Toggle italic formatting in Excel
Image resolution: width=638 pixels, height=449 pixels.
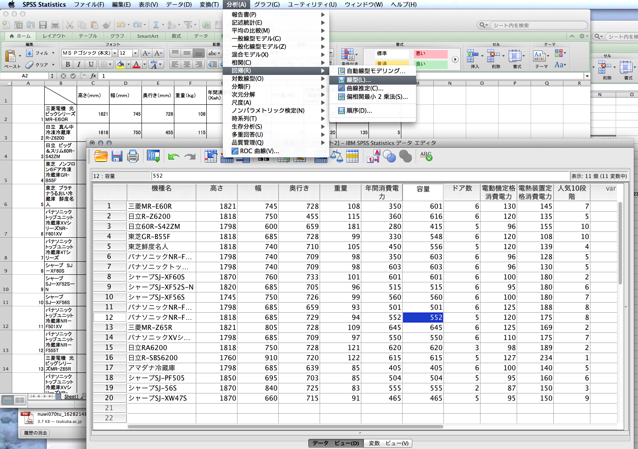(79, 64)
